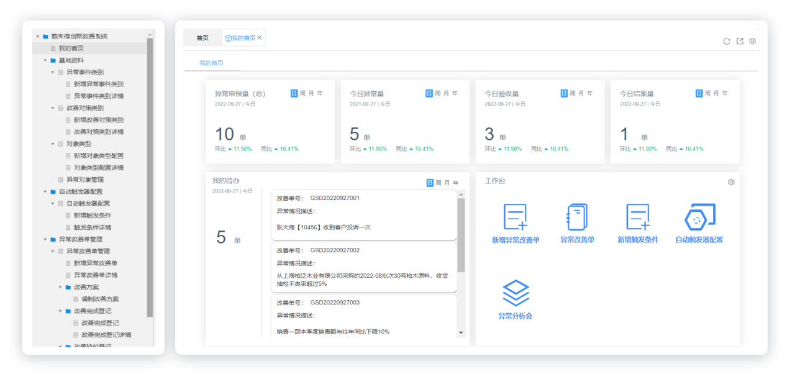This screenshot has height=379, width=790.
Task: Collapse the 自动触发器配置 folder node
Action: [x=45, y=191]
